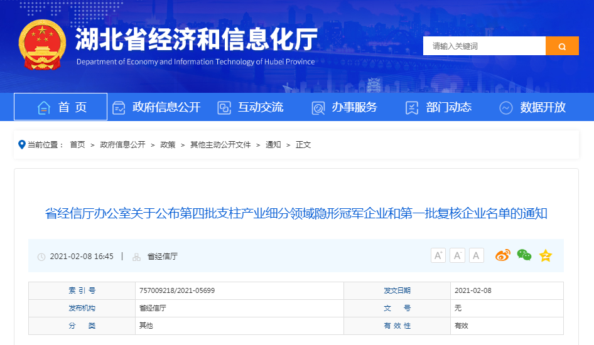Open 办事服务 navigation item
This screenshot has width=594, height=345.
(344, 107)
